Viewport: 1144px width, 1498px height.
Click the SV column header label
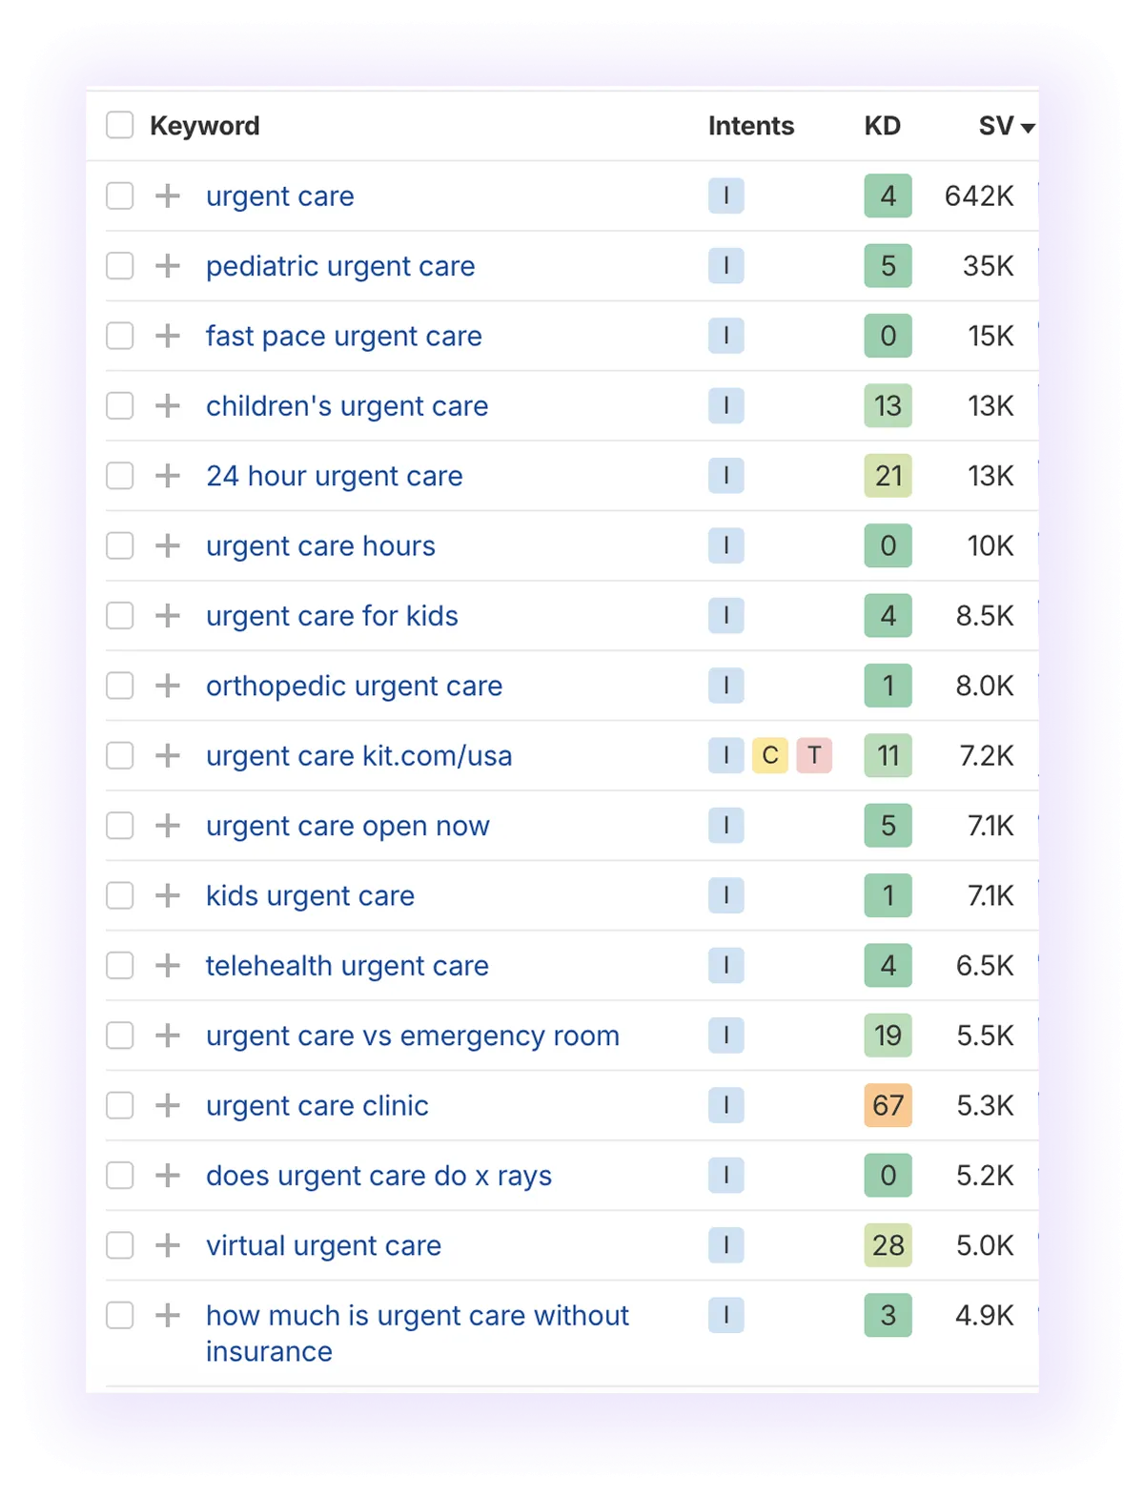[x=994, y=125]
